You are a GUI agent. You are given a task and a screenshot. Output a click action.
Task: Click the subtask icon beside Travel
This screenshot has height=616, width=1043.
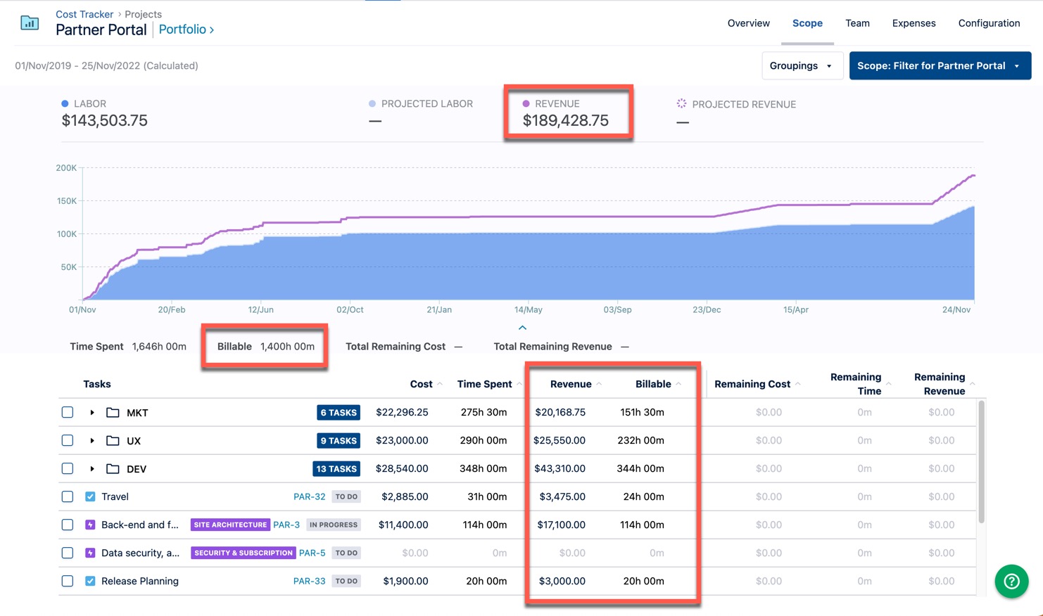[x=89, y=496]
